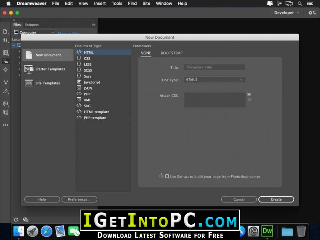
Task: Open workspace sync settings gear icon
Action: (x=312, y=13)
